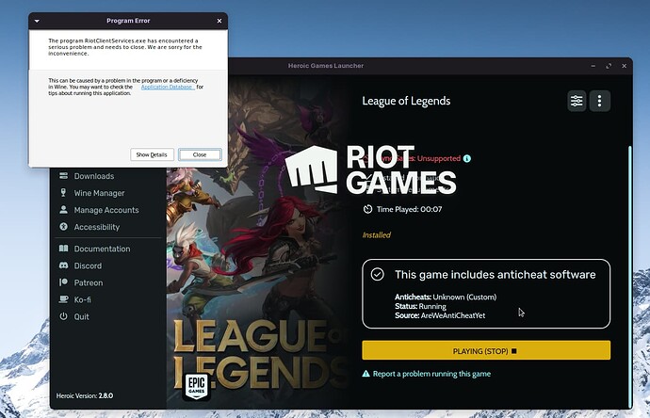Click the Status: Running line

[x=420, y=306]
